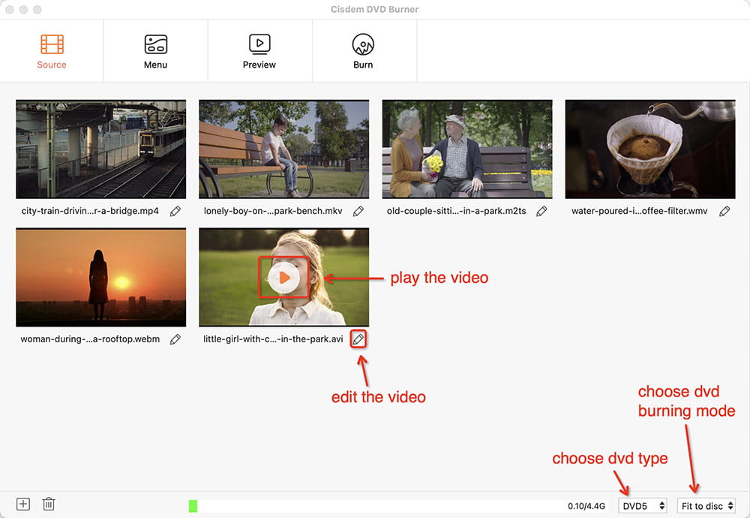Click pencil icon beside old couple video

pyautogui.click(x=541, y=211)
